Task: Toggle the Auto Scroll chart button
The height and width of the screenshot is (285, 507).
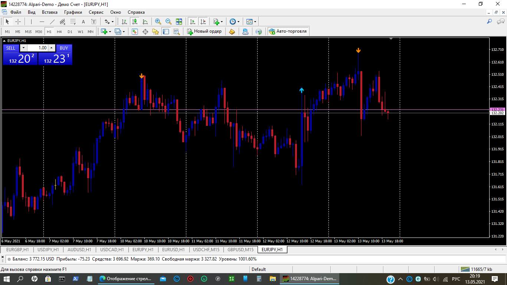Action: [x=192, y=22]
